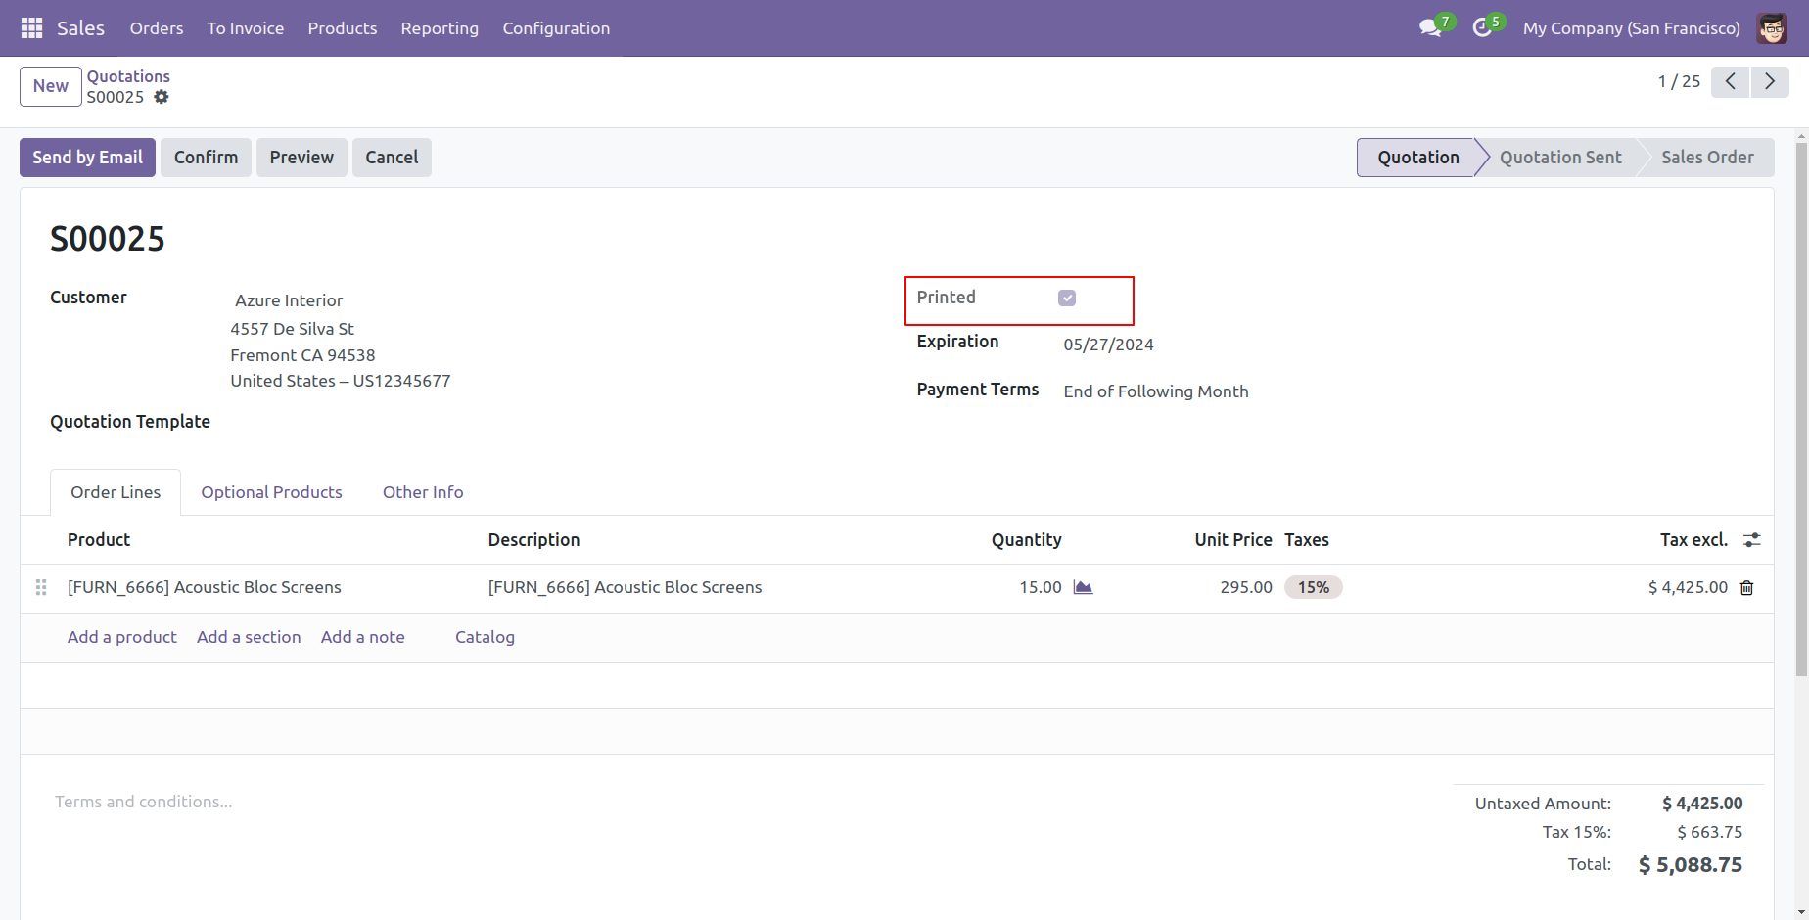Switch to the Other Info tab
Viewport: 1809px width, 920px height.
tap(423, 492)
